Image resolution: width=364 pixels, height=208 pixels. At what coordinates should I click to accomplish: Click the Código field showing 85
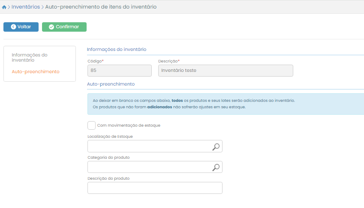pyautogui.click(x=119, y=71)
